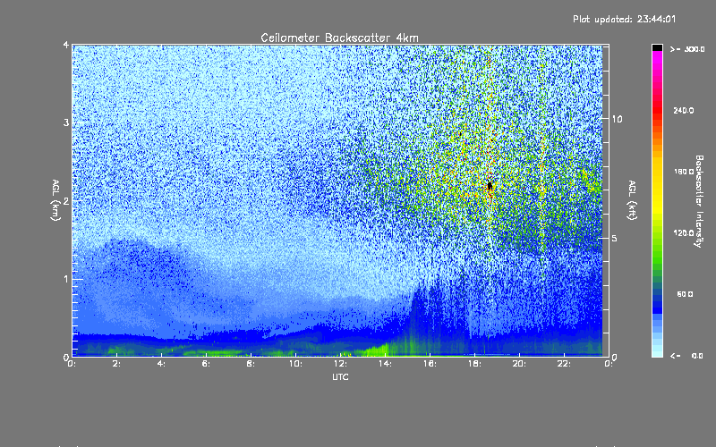Click the right 'AGL (kft)' axis label
The height and width of the screenshot is (447, 716).
pyautogui.click(x=633, y=200)
